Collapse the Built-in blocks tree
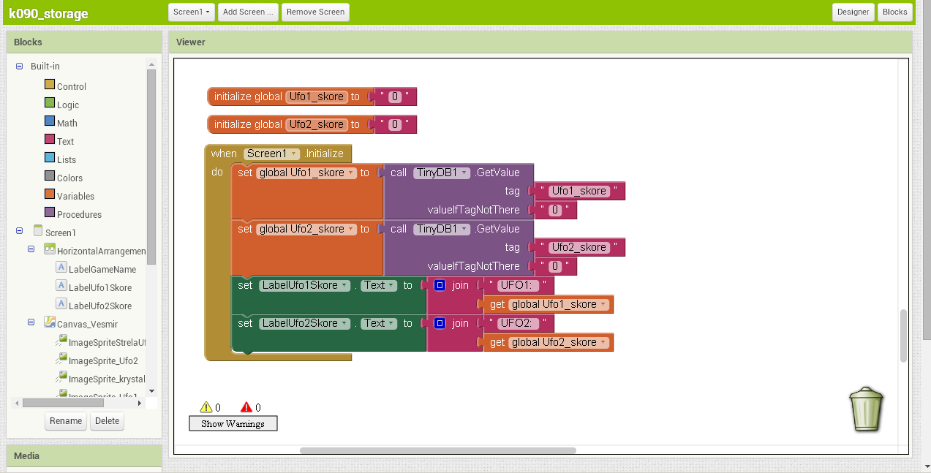Image resolution: width=931 pixels, height=473 pixels. pos(20,67)
